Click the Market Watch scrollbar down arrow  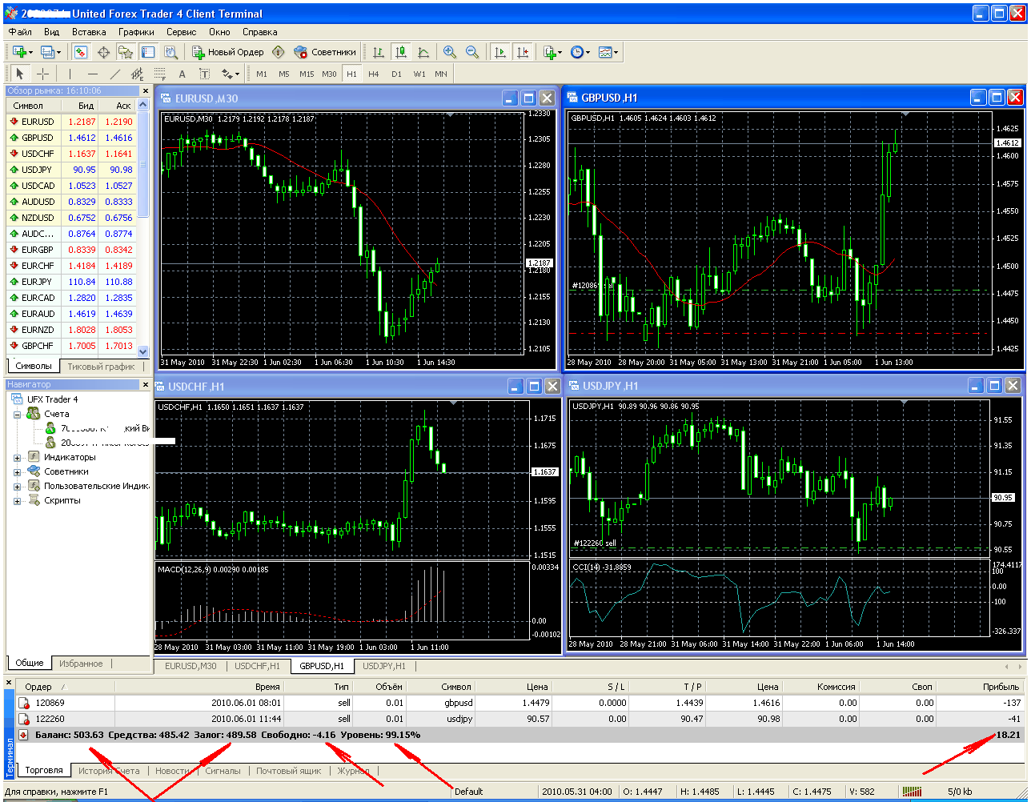pyautogui.click(x=143, y=351)
